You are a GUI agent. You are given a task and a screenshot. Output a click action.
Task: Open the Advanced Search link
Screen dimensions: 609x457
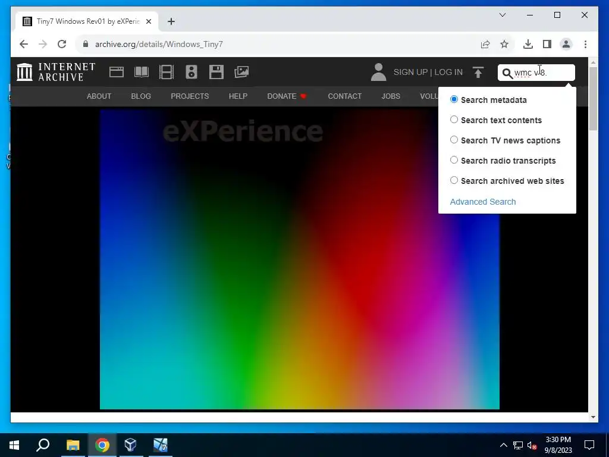click(483, 202)
